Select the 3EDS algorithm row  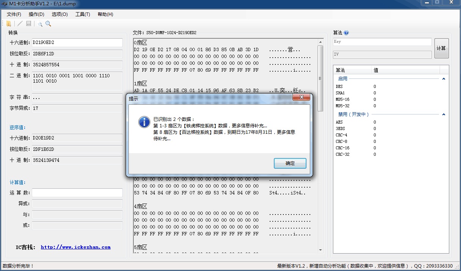click(391, 128)
